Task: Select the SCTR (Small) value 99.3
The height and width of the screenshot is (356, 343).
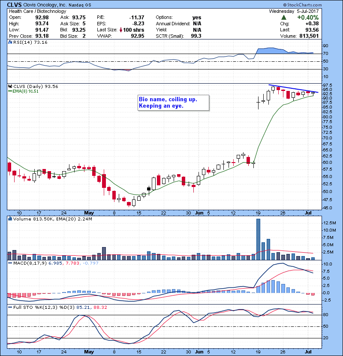Action: click(x=196, y=36)
